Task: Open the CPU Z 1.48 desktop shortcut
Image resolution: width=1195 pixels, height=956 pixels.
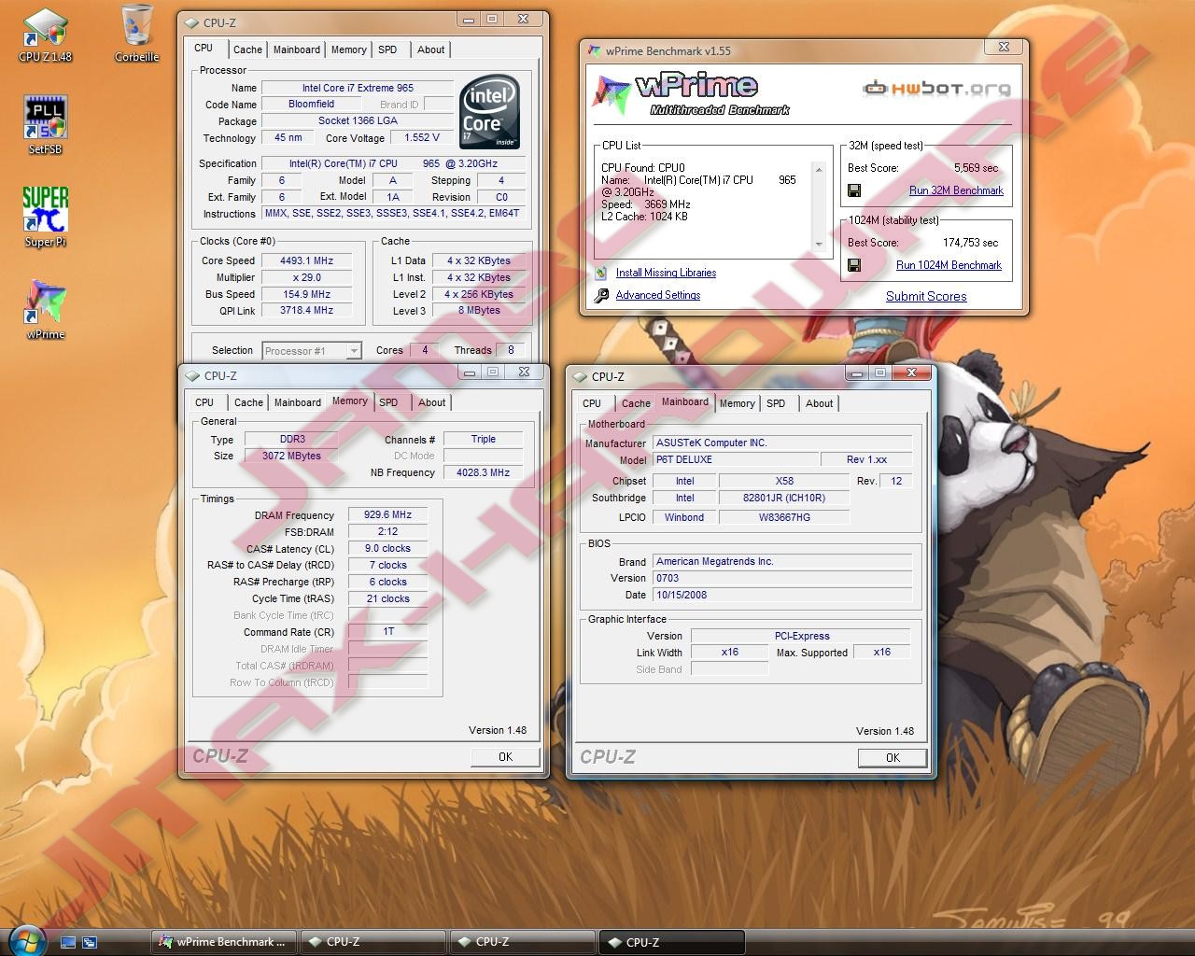Action: point(45,35)
